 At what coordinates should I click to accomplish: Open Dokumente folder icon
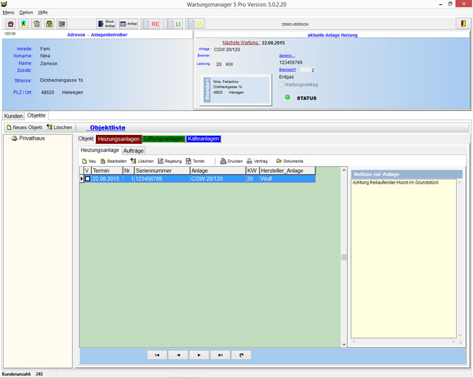click(x=279, y=161)
